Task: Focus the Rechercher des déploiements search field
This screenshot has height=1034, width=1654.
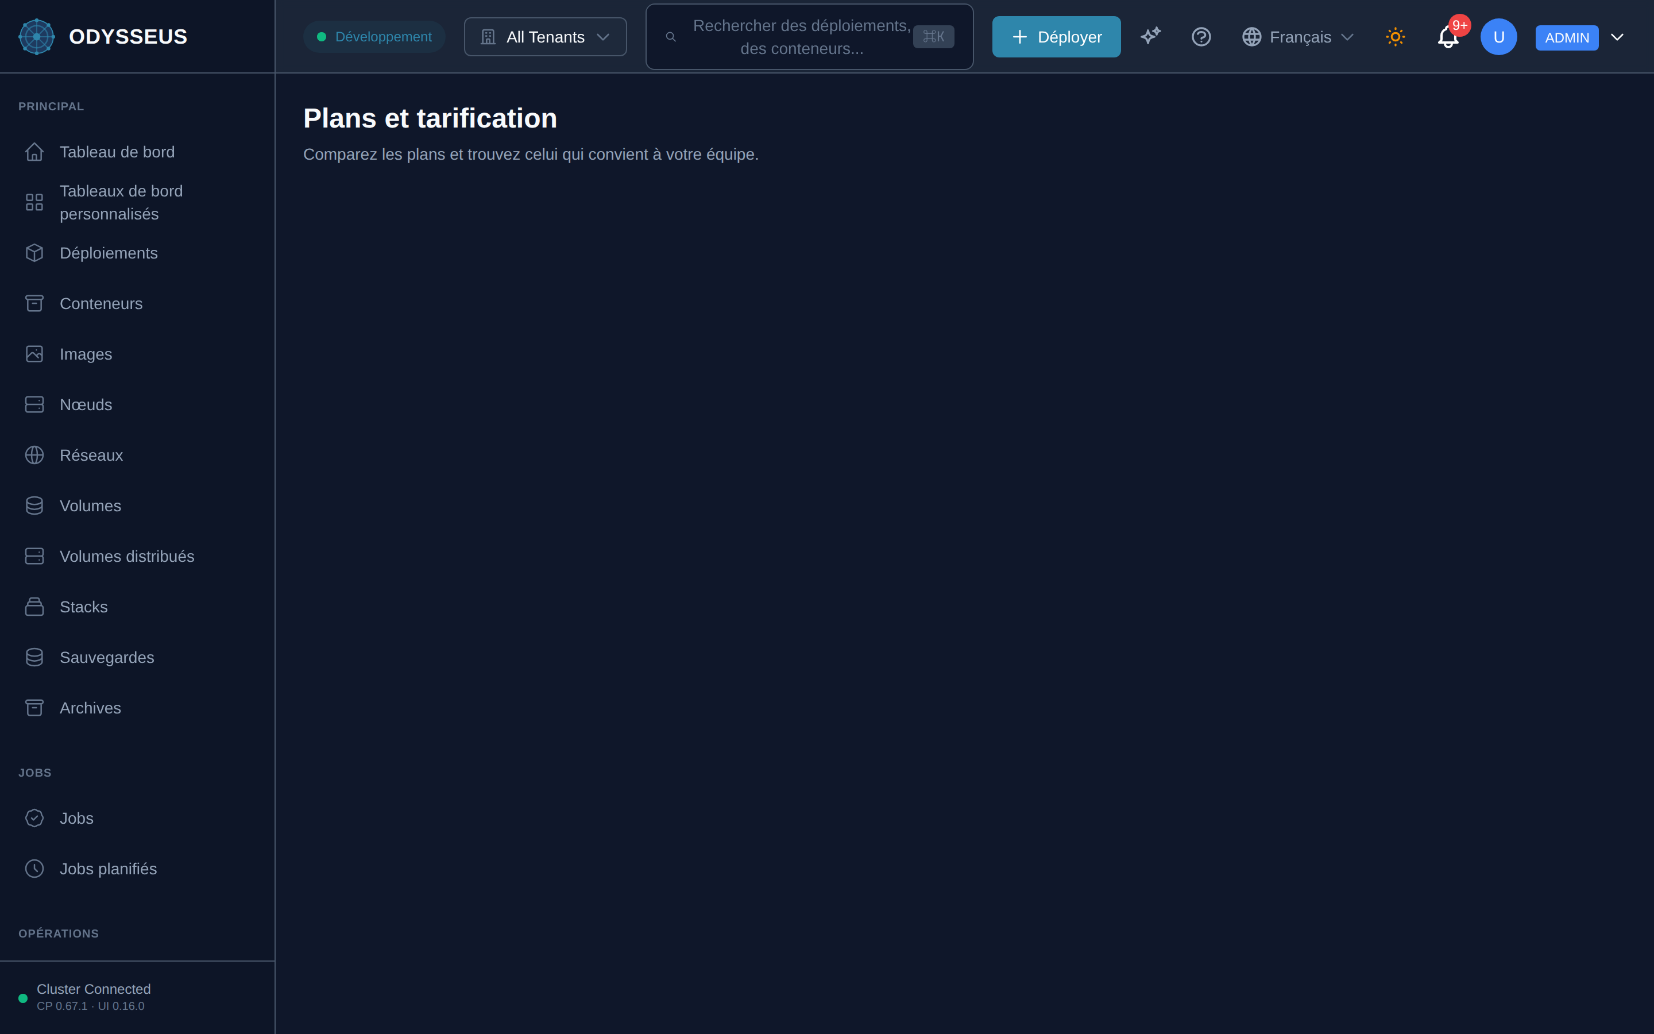Action: click(809, 37)
